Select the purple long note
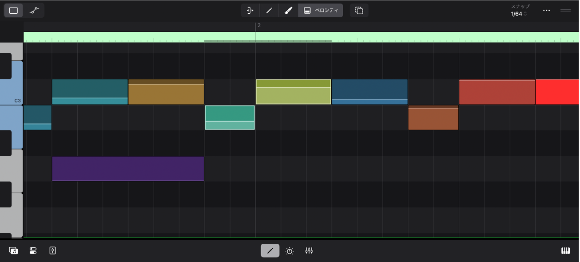580x262 pixels. pyautogui.click(x=128, y=168)
